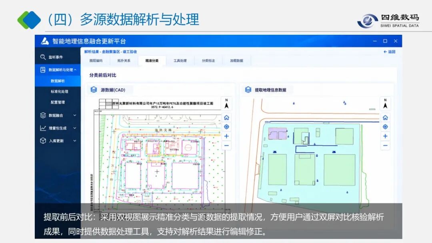
Task: Open the 加载数据 tab
Action: 236,60
